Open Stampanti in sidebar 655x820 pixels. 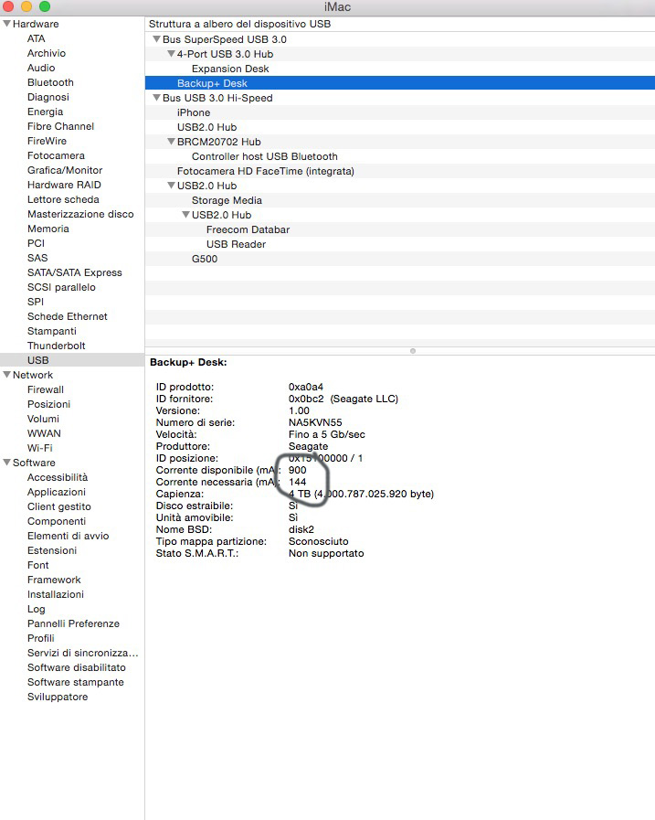coord(52,332)
